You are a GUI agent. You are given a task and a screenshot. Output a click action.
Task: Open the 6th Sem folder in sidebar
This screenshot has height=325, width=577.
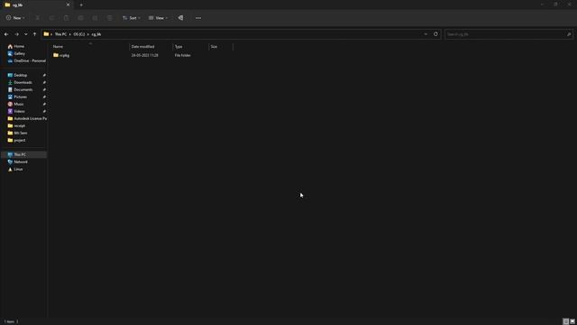pos(20,133)
